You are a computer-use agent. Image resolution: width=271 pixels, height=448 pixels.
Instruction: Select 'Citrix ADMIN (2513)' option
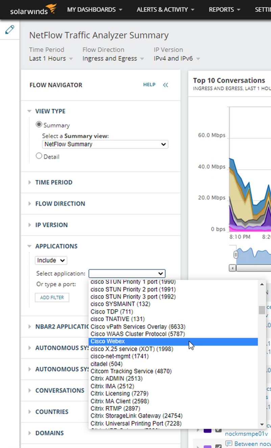pyautogui.click(x=173, y=379)
